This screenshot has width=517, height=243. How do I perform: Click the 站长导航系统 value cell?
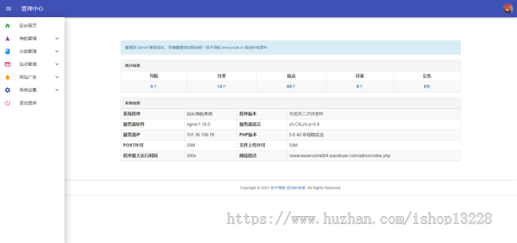[210, 114]
